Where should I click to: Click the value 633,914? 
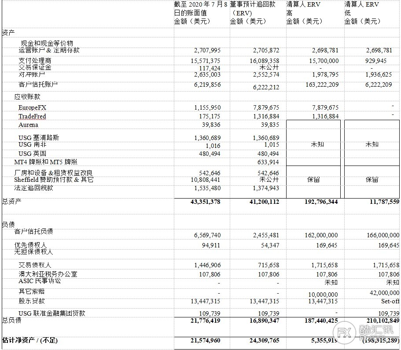(269, 162)
